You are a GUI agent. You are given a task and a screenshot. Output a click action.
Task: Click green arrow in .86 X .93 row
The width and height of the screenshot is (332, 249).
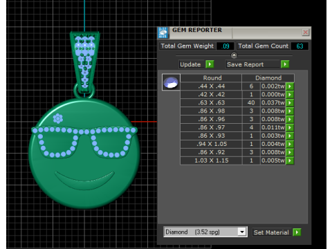tap(290, 136)
